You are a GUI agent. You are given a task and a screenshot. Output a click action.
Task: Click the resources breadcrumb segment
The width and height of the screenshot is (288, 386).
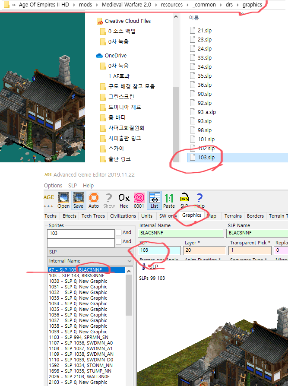(172, 5)
